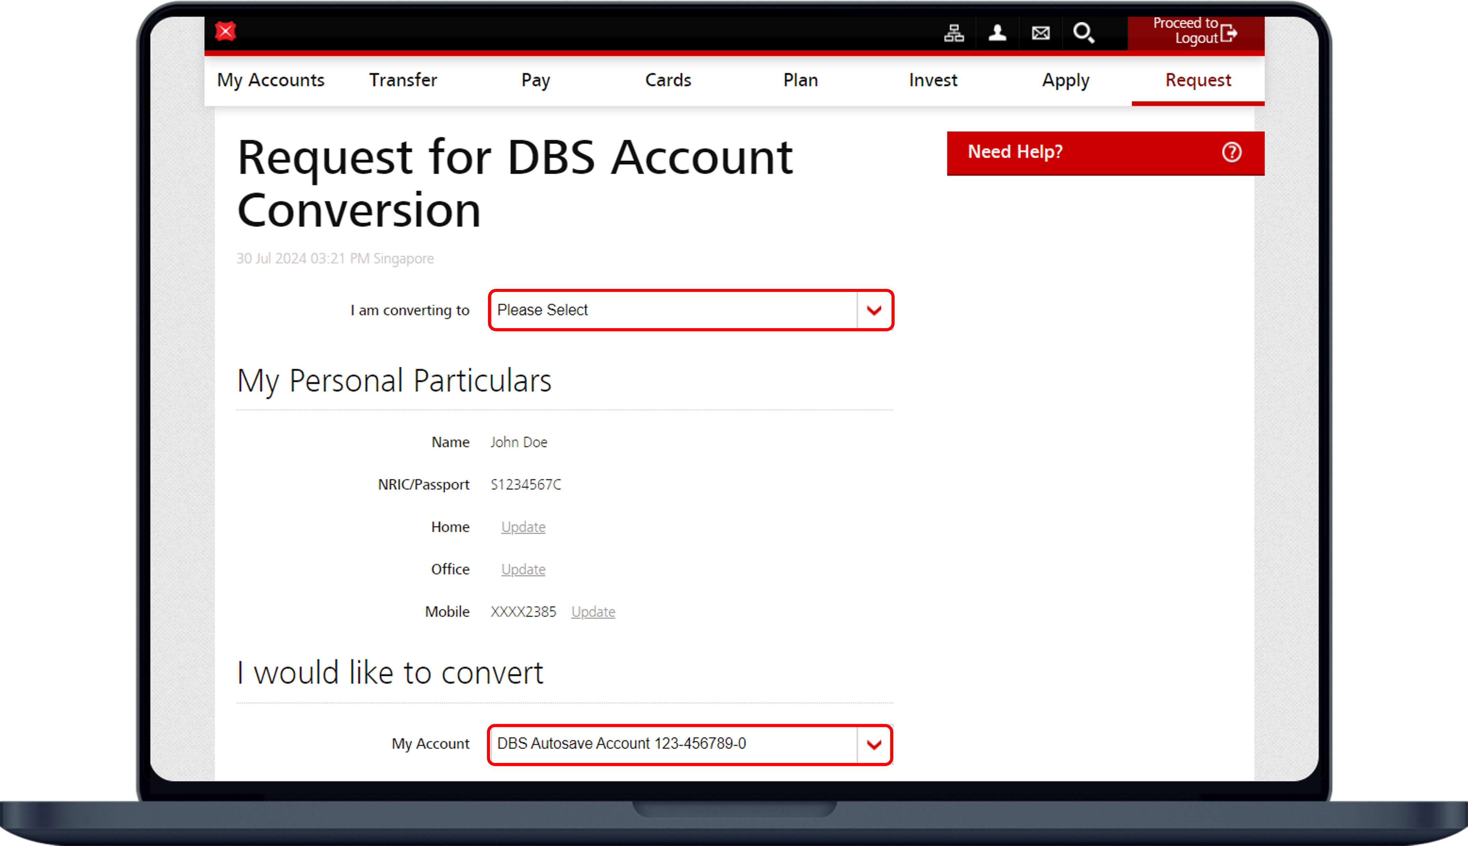Open the Transfer menu
This screenshot has width=1468, height=846.
[x=403, y=80]
